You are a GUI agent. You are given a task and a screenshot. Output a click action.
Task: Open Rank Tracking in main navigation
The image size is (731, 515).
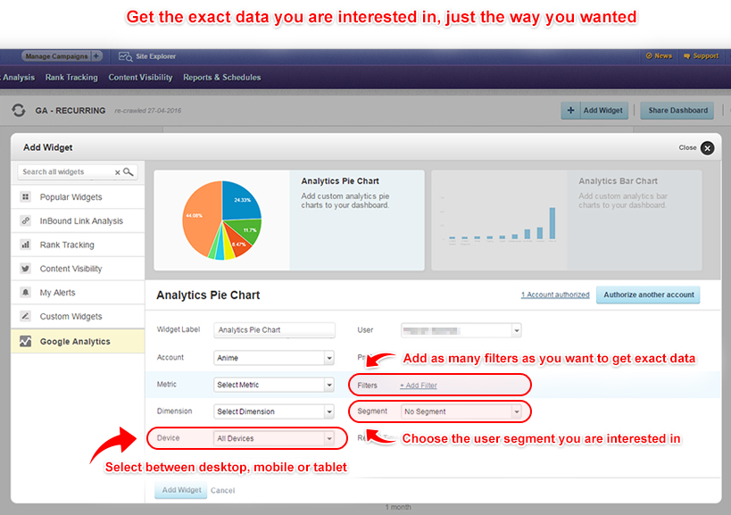coord(71,78)
